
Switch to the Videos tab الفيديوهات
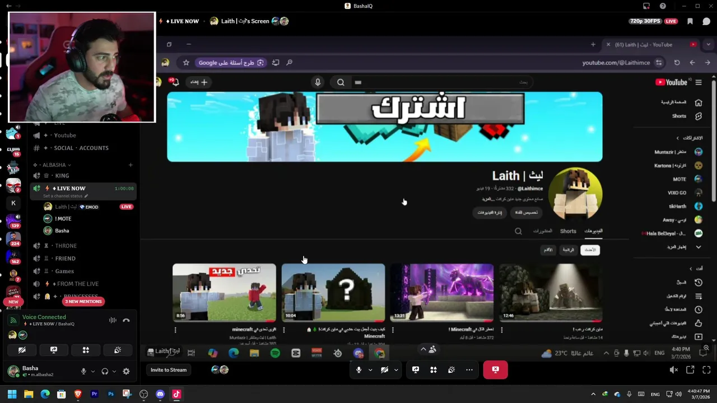[x=593, y=231]
